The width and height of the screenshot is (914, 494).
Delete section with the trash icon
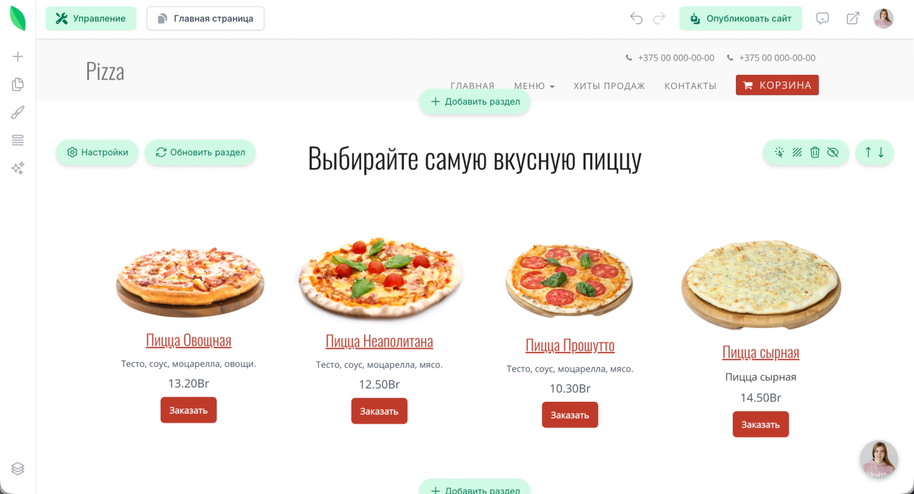click(x=815, y=152)
